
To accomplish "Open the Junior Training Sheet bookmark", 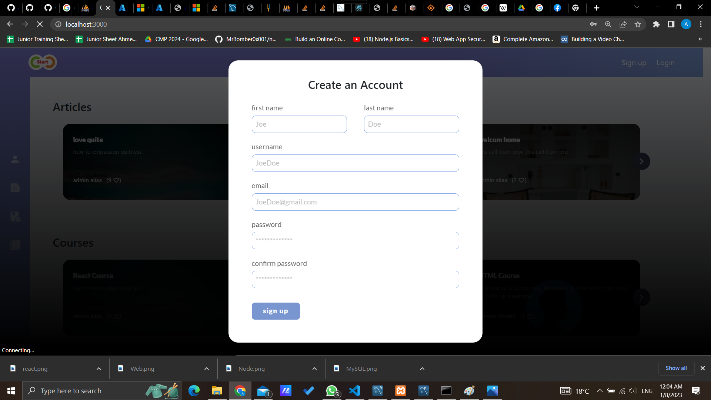I will point(38,39).
